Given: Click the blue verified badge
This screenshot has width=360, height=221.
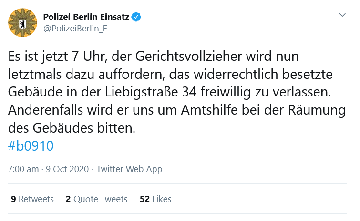Looking at the screenshot, I should [136, 17].
